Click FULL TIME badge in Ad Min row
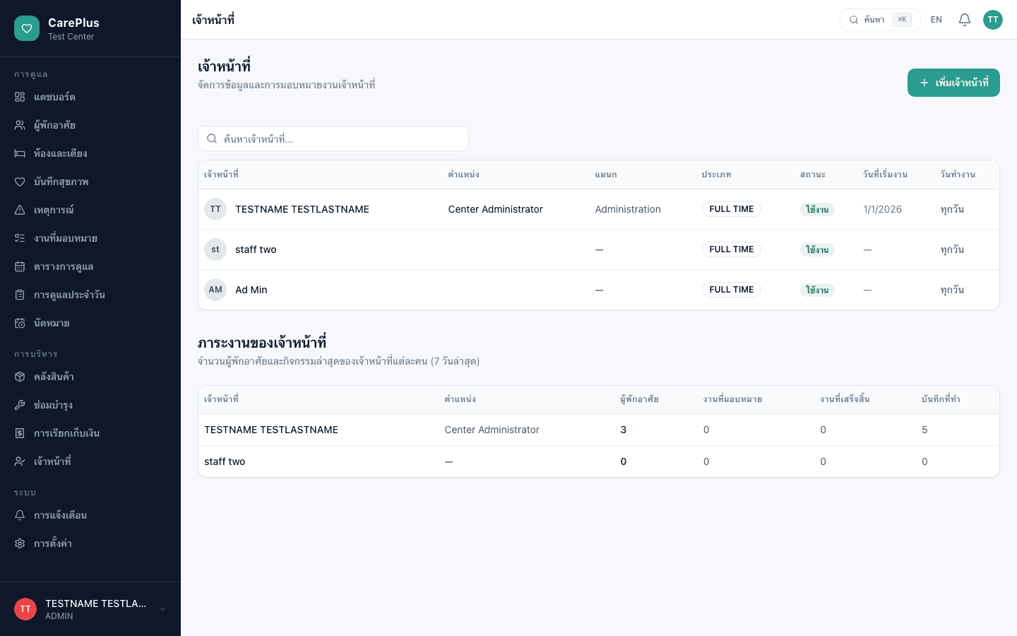This screenshot has width=1017, height=636. (x=732, y=290)
